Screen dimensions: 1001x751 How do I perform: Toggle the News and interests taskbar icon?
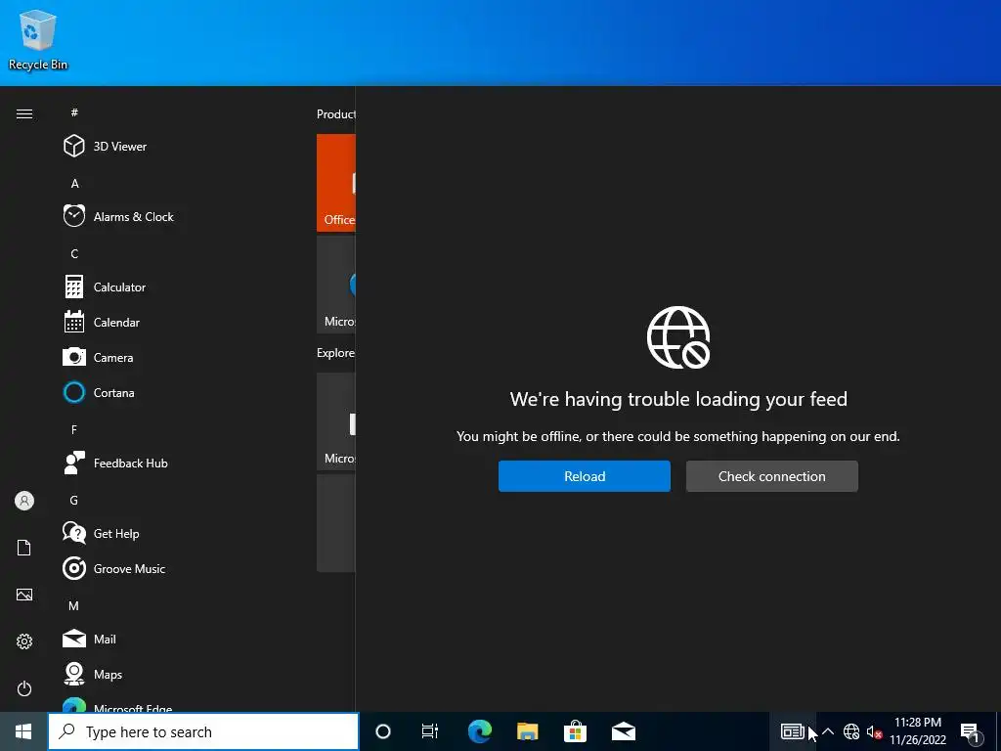click(x=792, y=731)
